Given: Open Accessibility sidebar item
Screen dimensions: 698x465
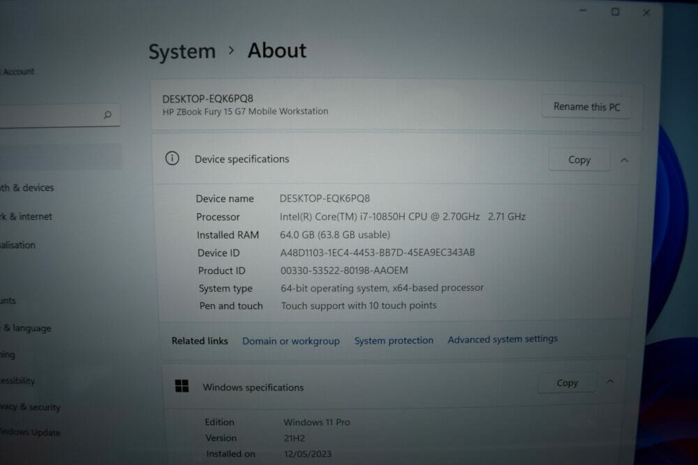Looking at the screenshot, I should pyautogui.click(x=17, y=381).
